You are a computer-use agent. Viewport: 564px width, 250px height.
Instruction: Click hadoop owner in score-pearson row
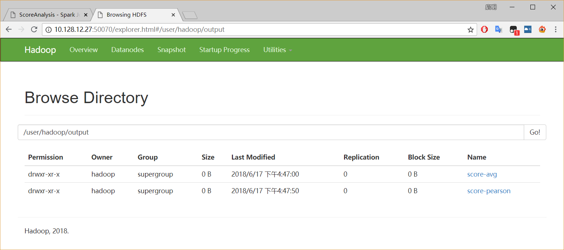103,191
